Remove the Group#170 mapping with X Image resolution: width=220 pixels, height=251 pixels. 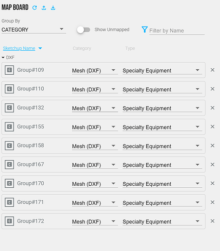tap(212, 183)
